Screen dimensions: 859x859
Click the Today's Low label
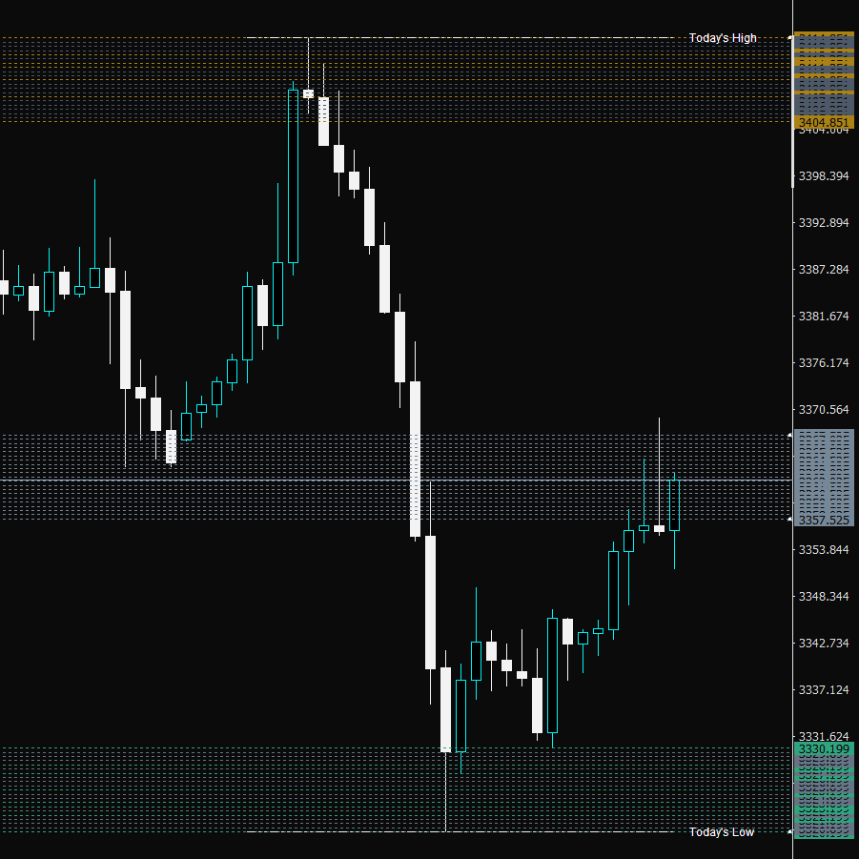(x=721, y=832)
